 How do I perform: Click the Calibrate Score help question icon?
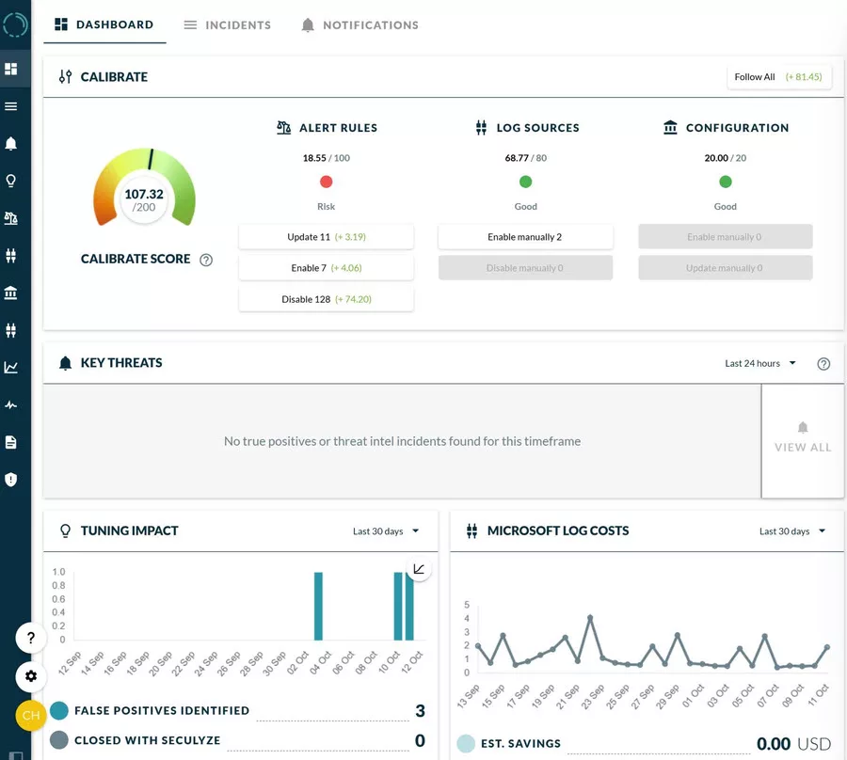click(206, 260)
